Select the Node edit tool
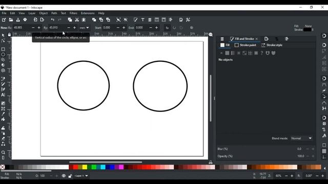 click(3, 41)
